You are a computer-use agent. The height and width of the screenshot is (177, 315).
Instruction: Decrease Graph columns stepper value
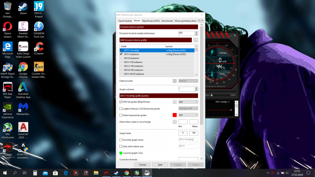196,90
